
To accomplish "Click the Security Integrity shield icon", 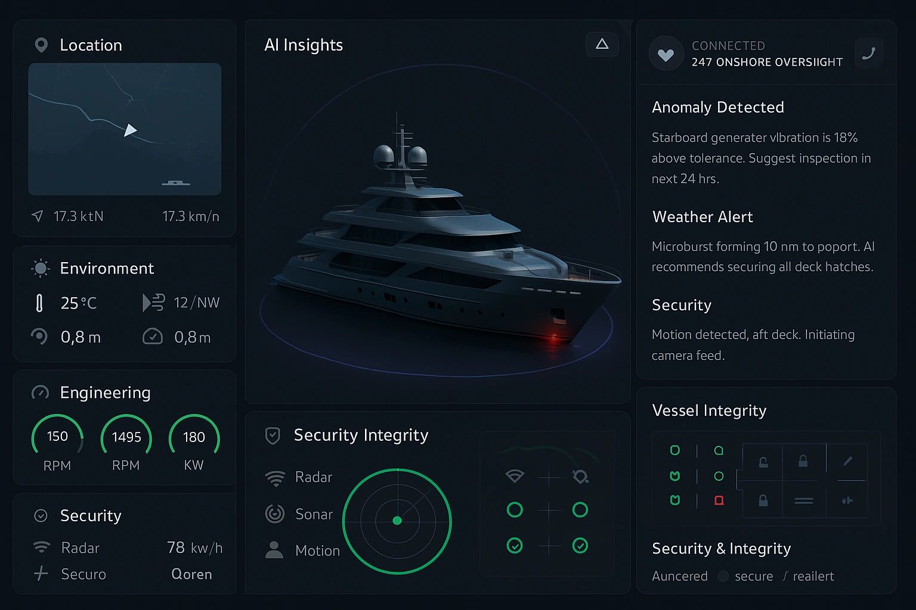I will (273, 435).
